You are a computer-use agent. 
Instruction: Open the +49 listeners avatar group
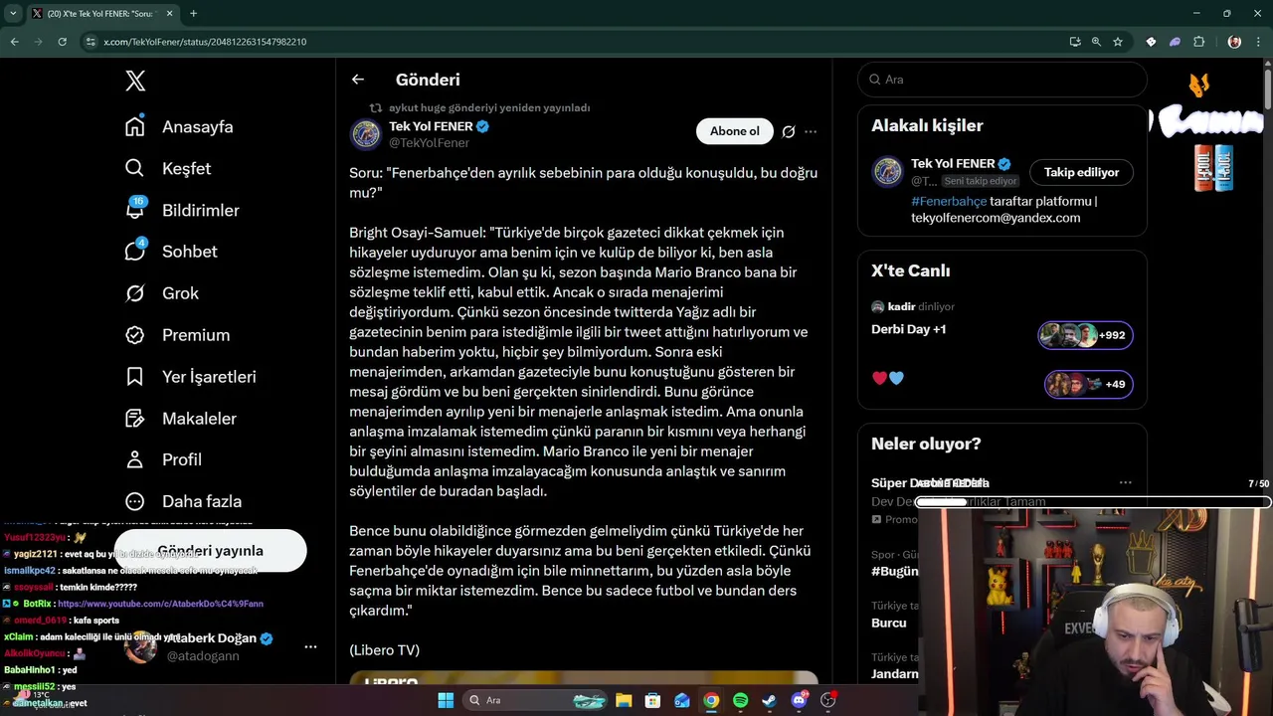point(1089,384)
